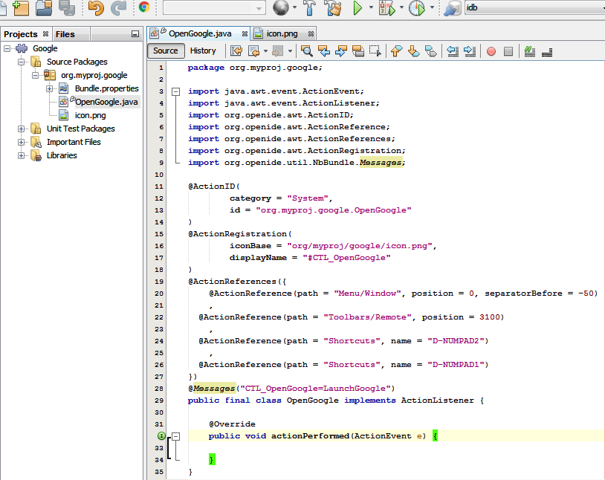Switch to the History view
The height and width of the screenshot is (480, 605).
click(x=204, y=51)
